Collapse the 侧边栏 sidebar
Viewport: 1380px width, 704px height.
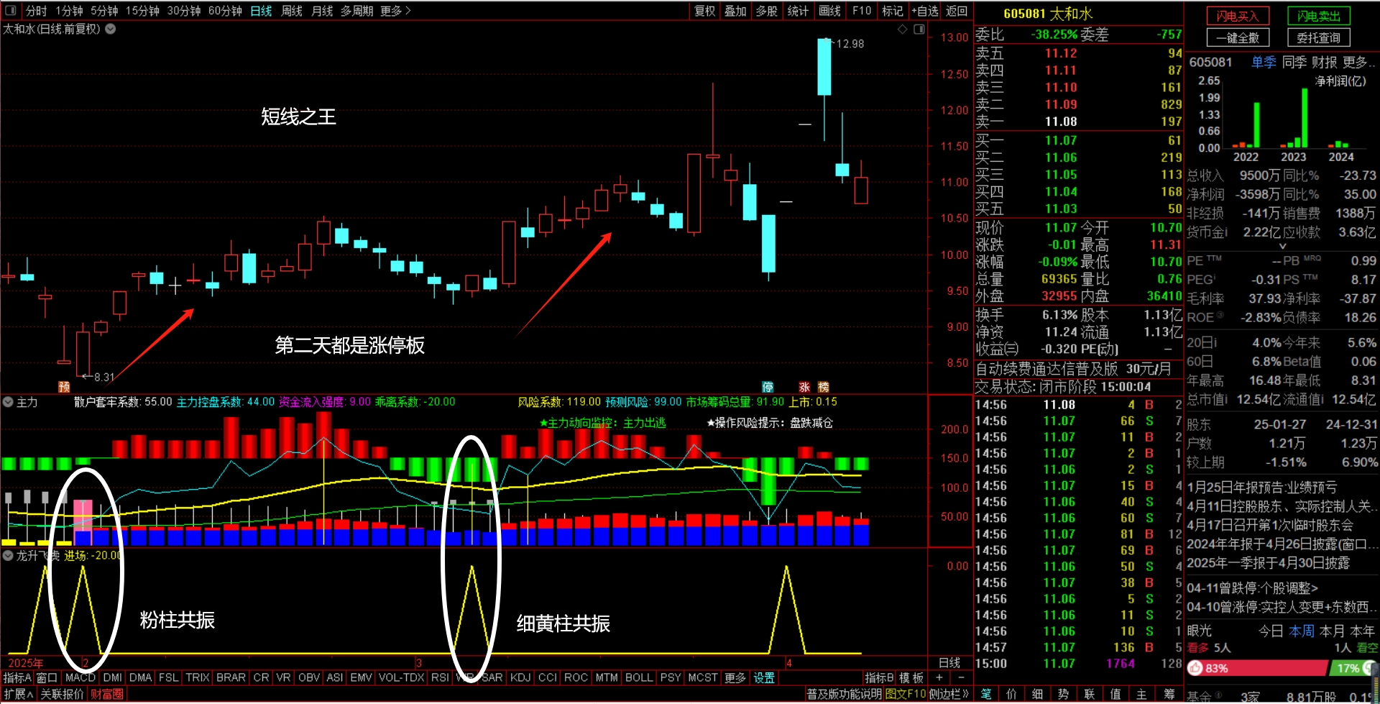[x=949, y=694]
